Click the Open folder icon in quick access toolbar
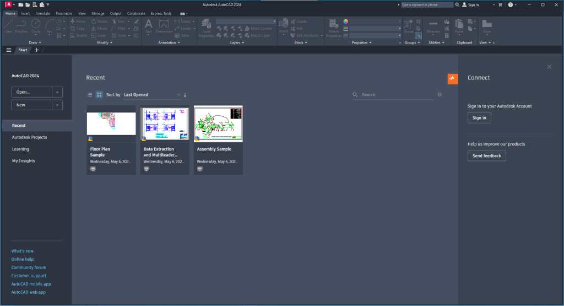 (28, 4)
